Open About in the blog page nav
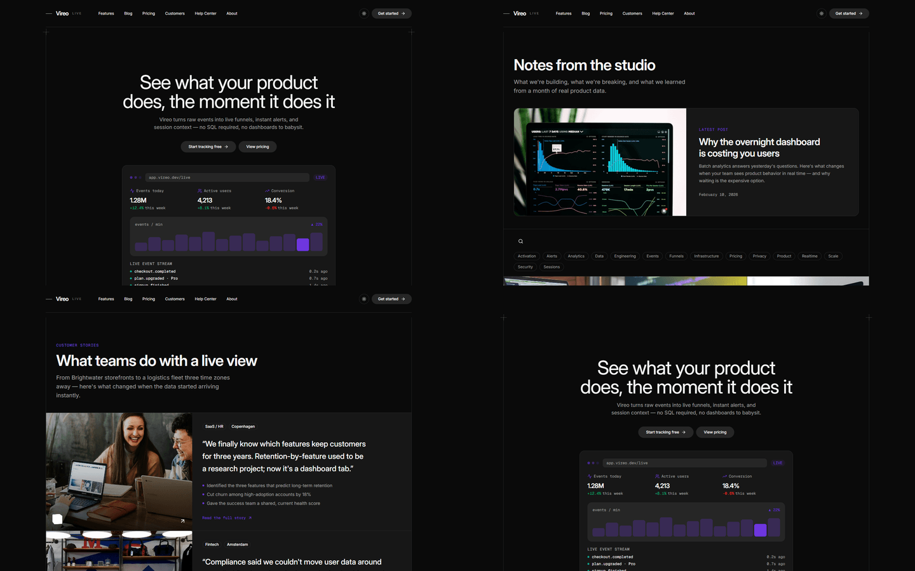Screen dimensions: 915x571 click(689, 13)
